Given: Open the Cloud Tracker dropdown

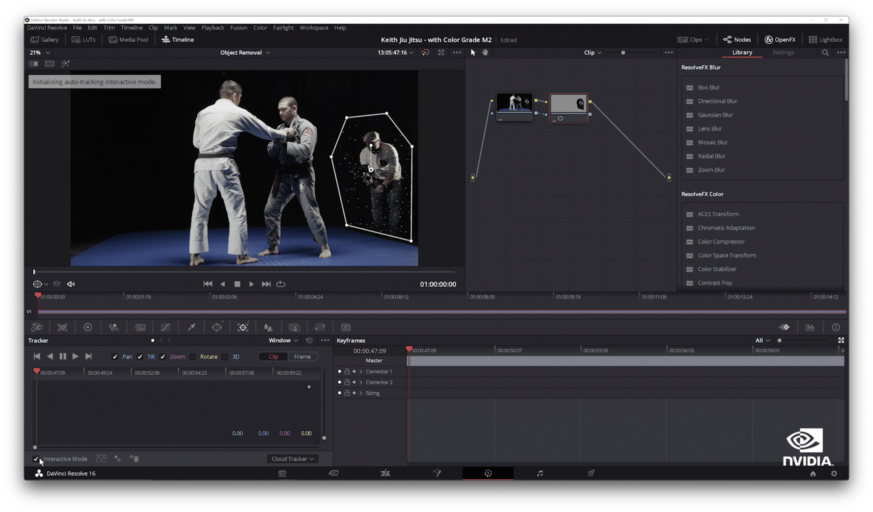Looking at the screenshot, I should [292, 459].
